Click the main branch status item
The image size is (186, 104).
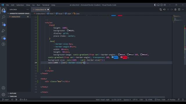(6, 99)
